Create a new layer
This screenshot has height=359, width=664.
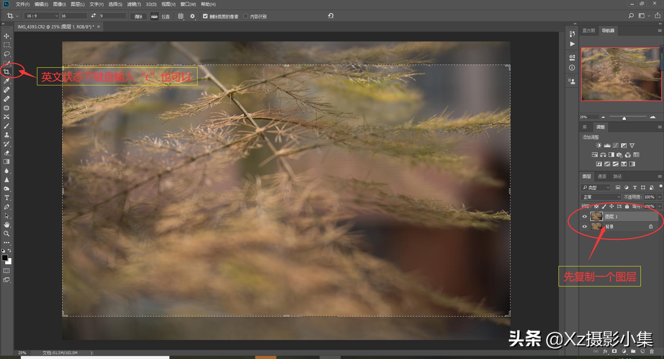click(643, 351)
